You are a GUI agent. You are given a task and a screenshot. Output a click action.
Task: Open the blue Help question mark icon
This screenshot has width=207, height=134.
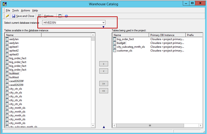coord(66,16)
